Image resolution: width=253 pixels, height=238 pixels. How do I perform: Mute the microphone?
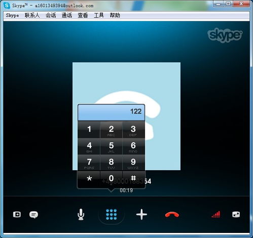81,215
